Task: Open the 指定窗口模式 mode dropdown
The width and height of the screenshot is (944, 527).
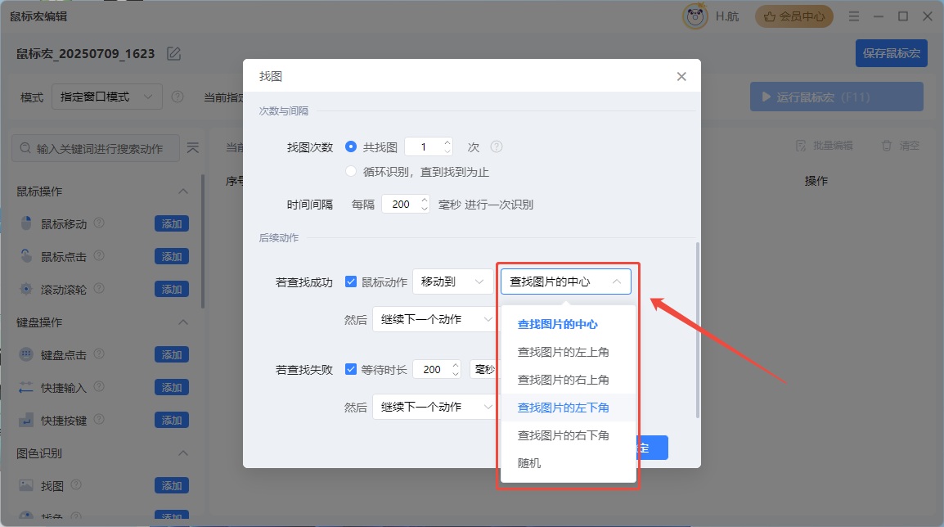Action: 107,97
